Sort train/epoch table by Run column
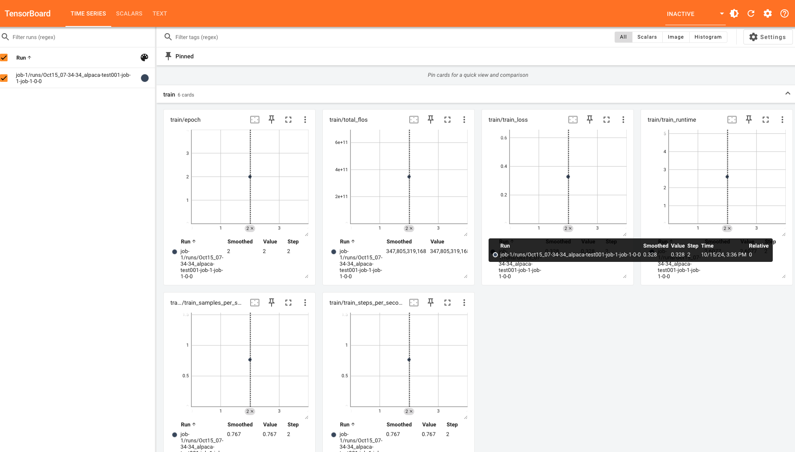 tap(188, 242)
